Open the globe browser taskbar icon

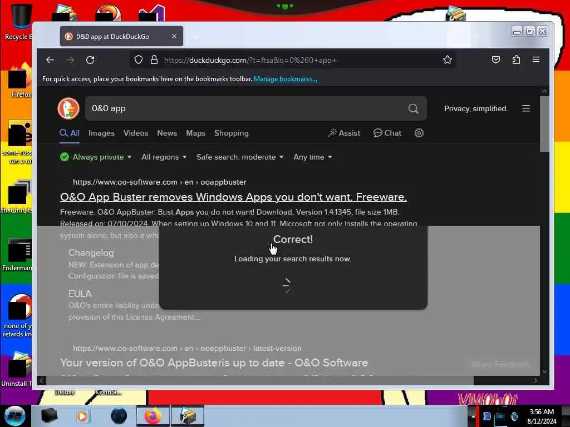point(119,416)
